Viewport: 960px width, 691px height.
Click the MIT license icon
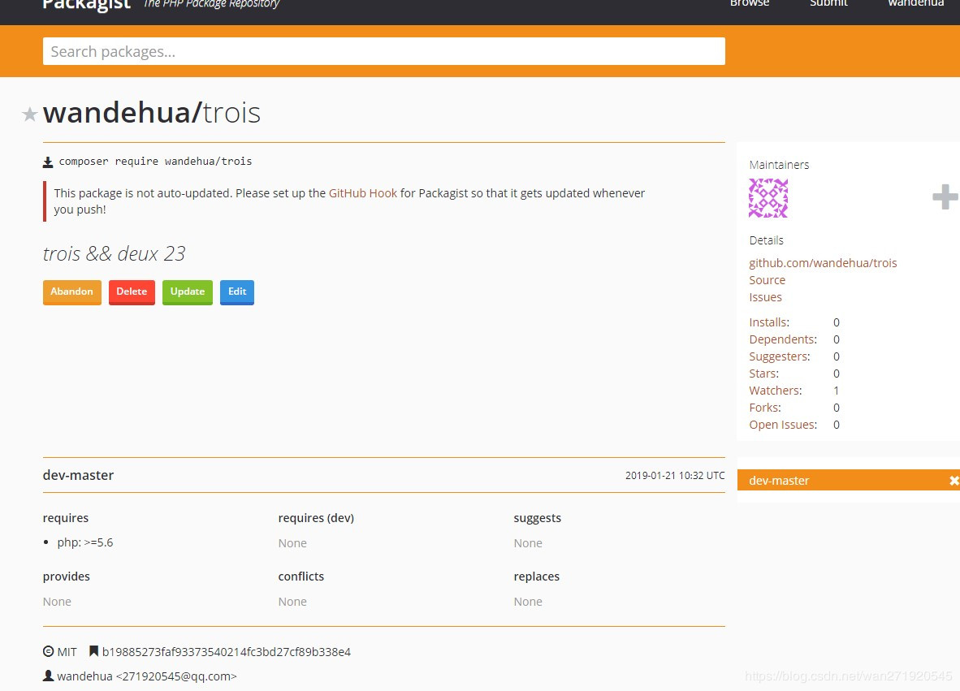click(49, 652)
